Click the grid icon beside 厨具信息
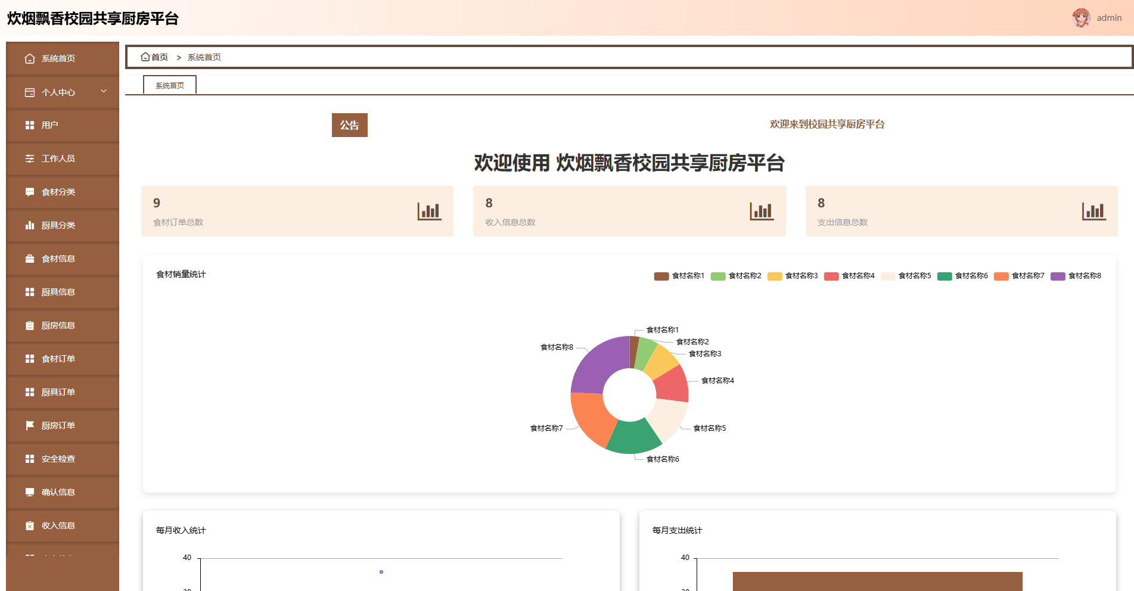1134x591 pixels. pos(30,292)
